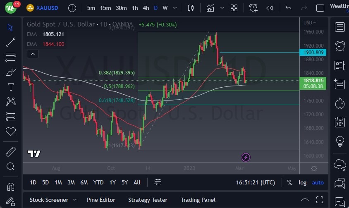This screenshot has height=208, width=349.
Task: Open the USD currency dropdown
Action: coord(309,23)
